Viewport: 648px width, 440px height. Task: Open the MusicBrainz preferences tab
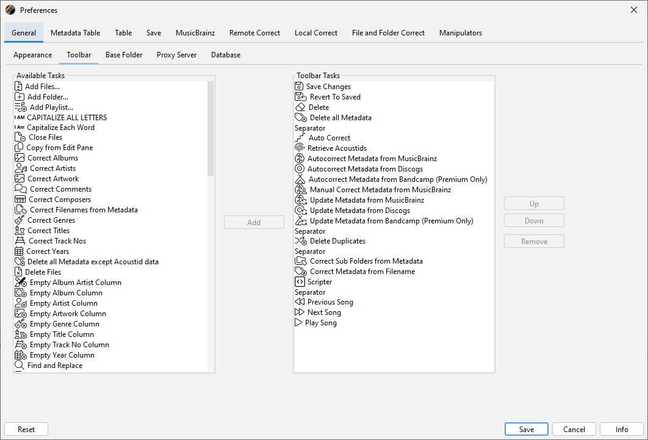tap(195, 33)
